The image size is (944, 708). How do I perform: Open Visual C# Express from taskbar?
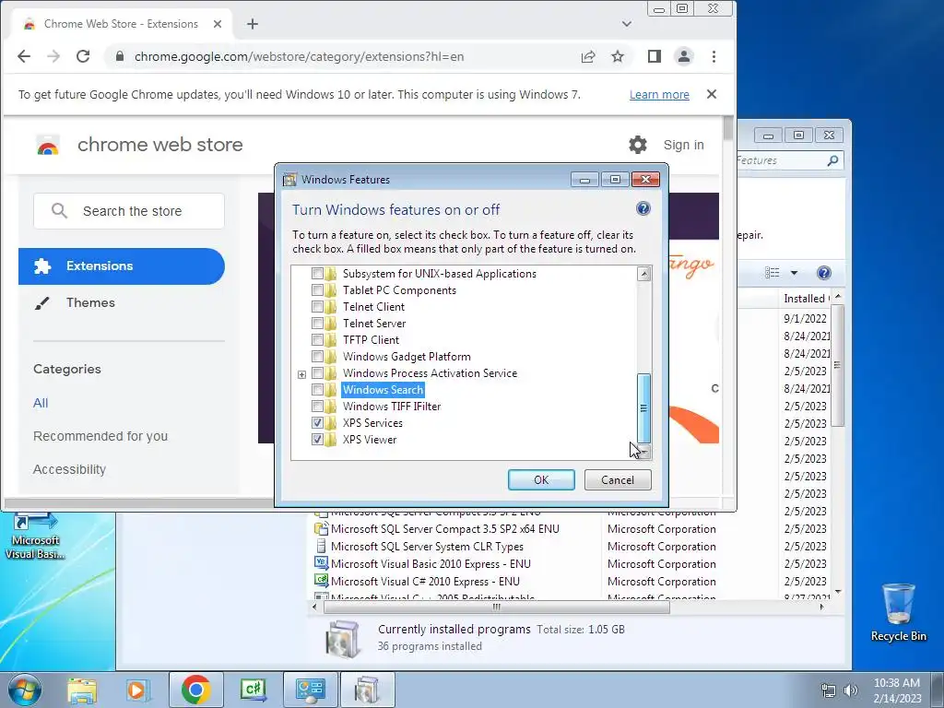point(253,690)
